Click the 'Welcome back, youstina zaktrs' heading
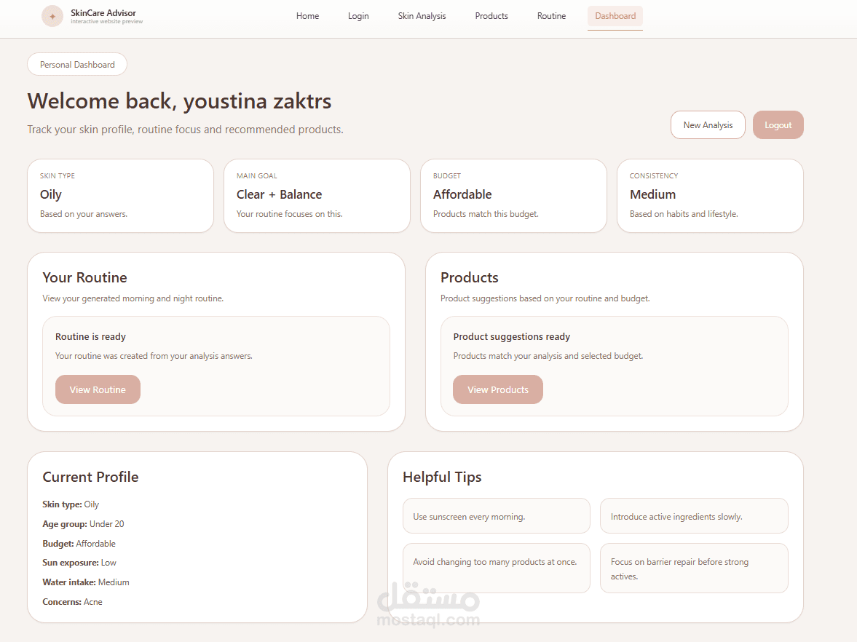The width and height of the screenshot is (857, 642). [x=179, y=101]
